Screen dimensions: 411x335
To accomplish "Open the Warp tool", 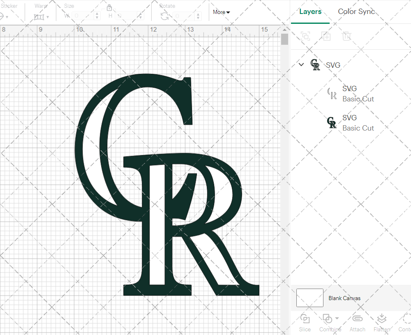I will [39, 17].
